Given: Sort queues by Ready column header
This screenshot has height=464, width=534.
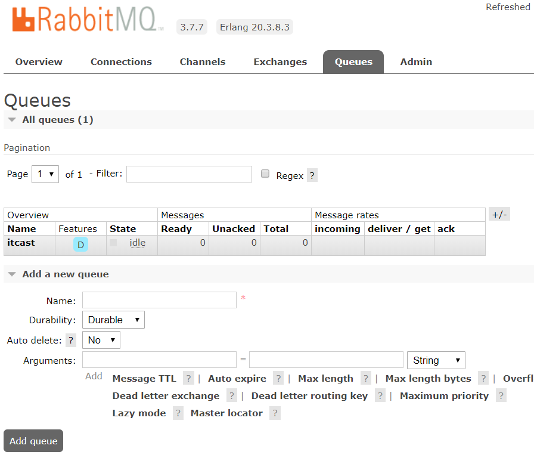Looking at the screenshot, I should pos(176,228).
